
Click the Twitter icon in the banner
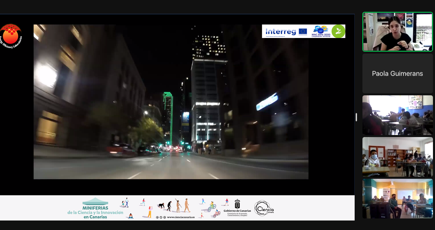161,217
